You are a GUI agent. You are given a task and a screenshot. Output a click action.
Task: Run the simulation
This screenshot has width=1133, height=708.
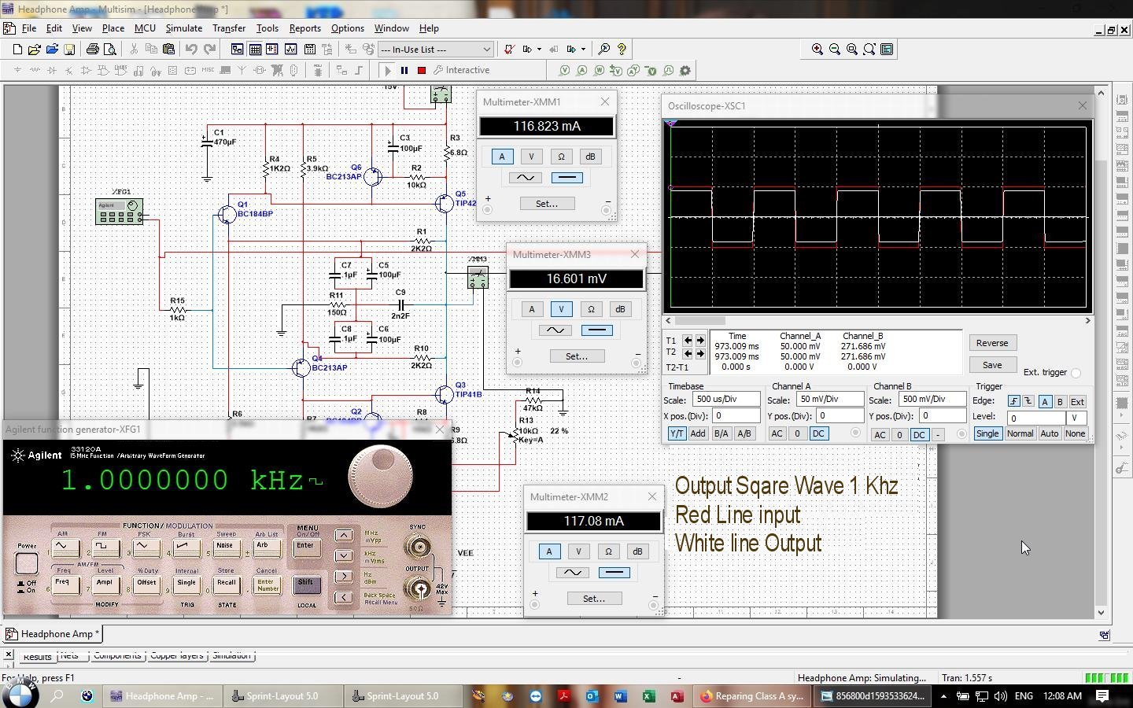(x=387, y=70)
